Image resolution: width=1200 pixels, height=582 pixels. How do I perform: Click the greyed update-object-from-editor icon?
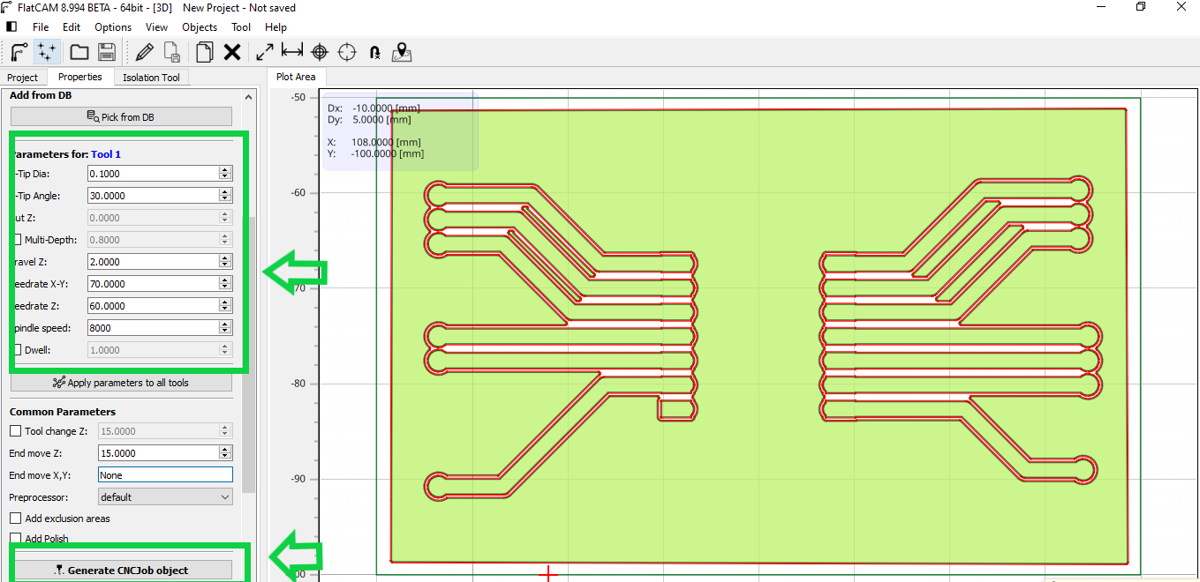click(173, 52)
